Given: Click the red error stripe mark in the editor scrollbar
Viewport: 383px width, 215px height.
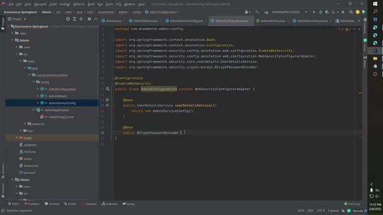Looking at the screenshot, I should tap(360, 132).
